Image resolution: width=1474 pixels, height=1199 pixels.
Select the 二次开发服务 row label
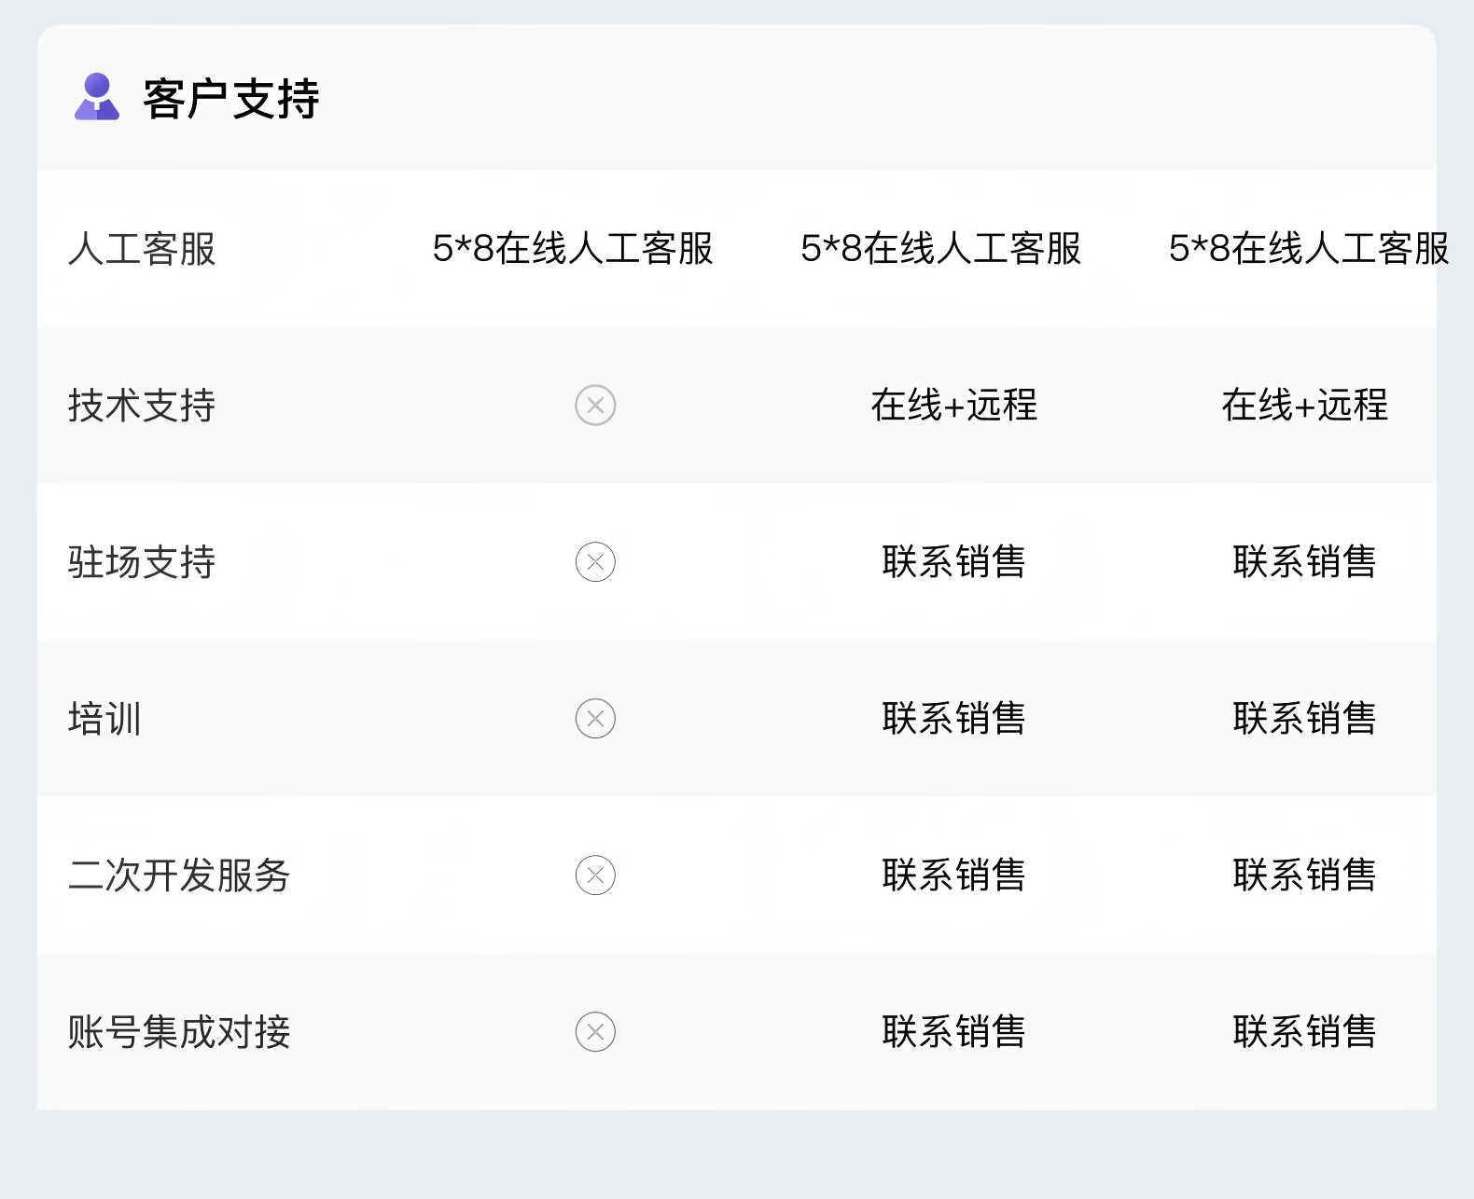pos(179,875)
